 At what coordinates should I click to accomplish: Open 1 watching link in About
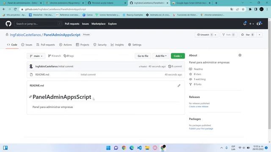click(x=197, y=79)
